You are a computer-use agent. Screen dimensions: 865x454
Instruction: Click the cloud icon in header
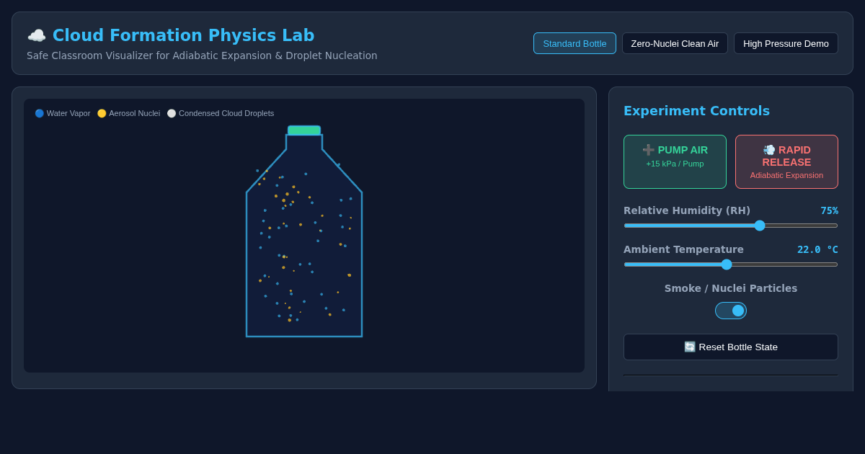pos(37,35)
